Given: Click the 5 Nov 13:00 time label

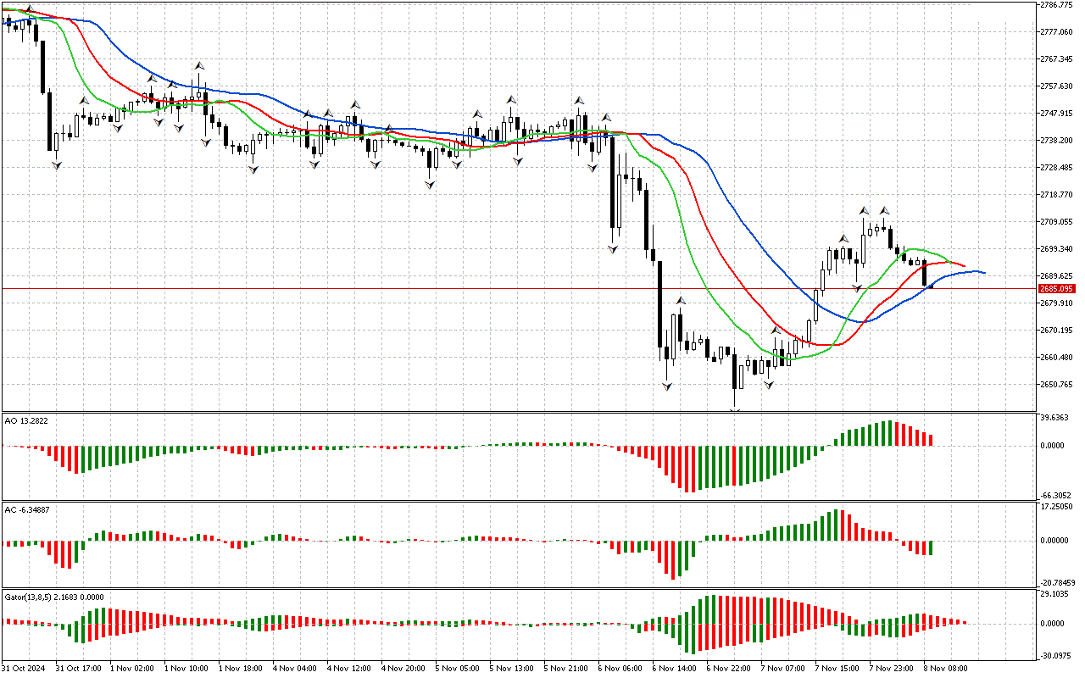Looking at the screenshot, I should pos(512,669).
